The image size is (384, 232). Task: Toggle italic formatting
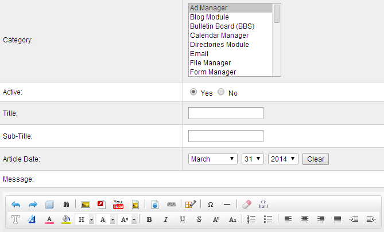click(166, 219)
